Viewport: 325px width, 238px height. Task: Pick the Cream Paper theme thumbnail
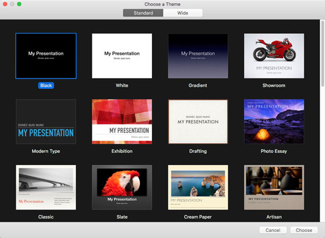pyautogui.click(x=198, y=187)
